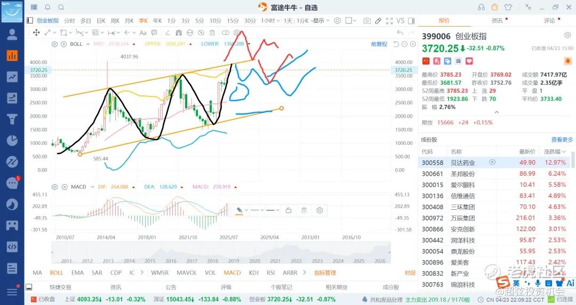The image size is (576, 305).
Task: Toggle the left list panel icon before 创业板指
Action: point(30,21)
